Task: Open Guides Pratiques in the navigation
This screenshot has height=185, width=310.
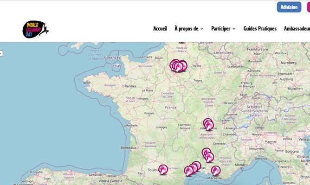Action: [x=260, y=29]
